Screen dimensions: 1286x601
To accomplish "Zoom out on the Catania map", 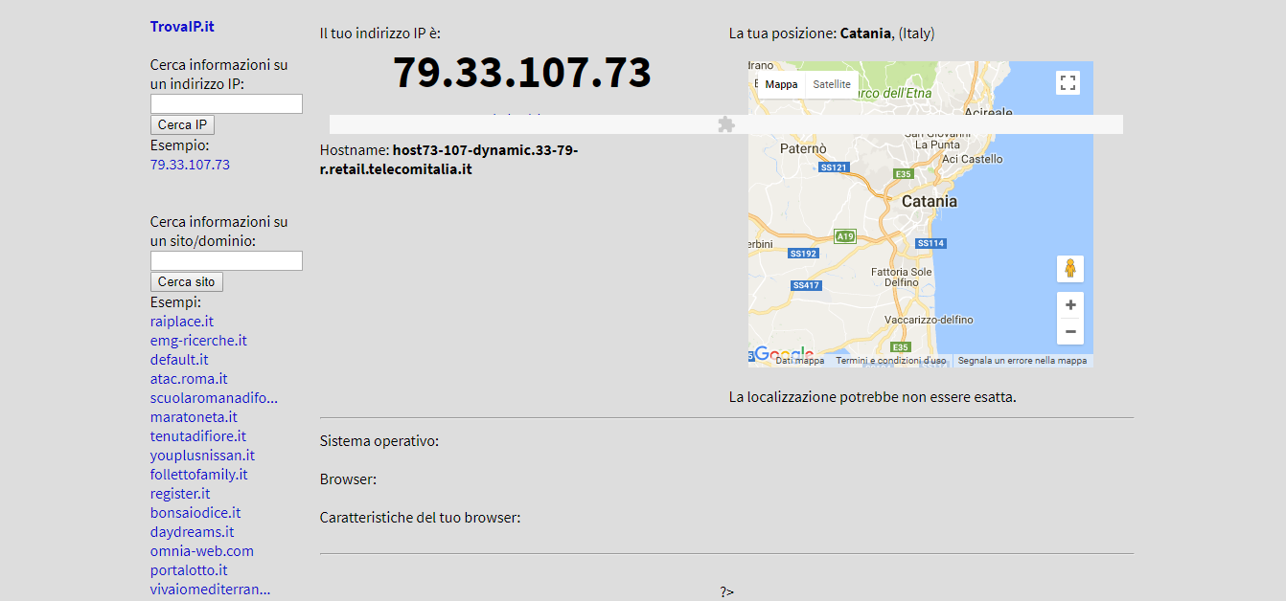I will click(1070, 332).
